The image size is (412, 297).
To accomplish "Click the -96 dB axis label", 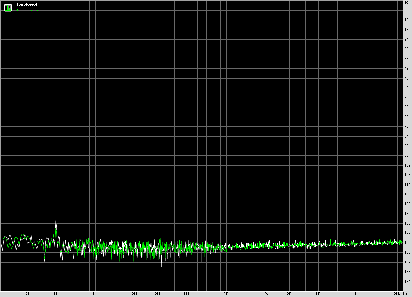I will point(406,155).
